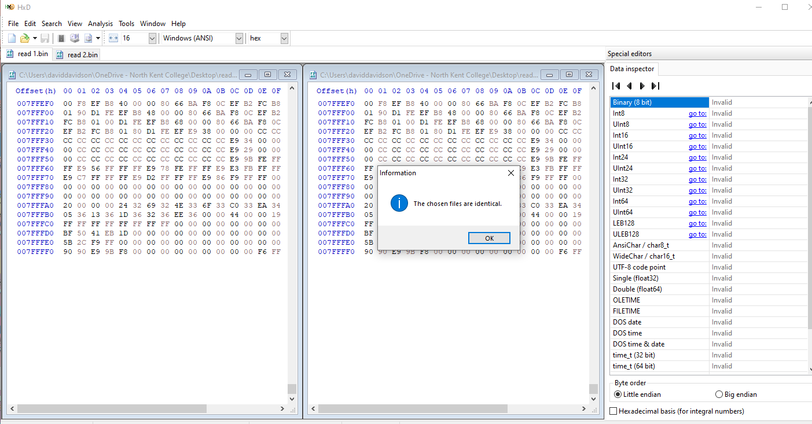Close the right read 2.bin child window
The height and width of the screenshot is (424, 812).
589,75
